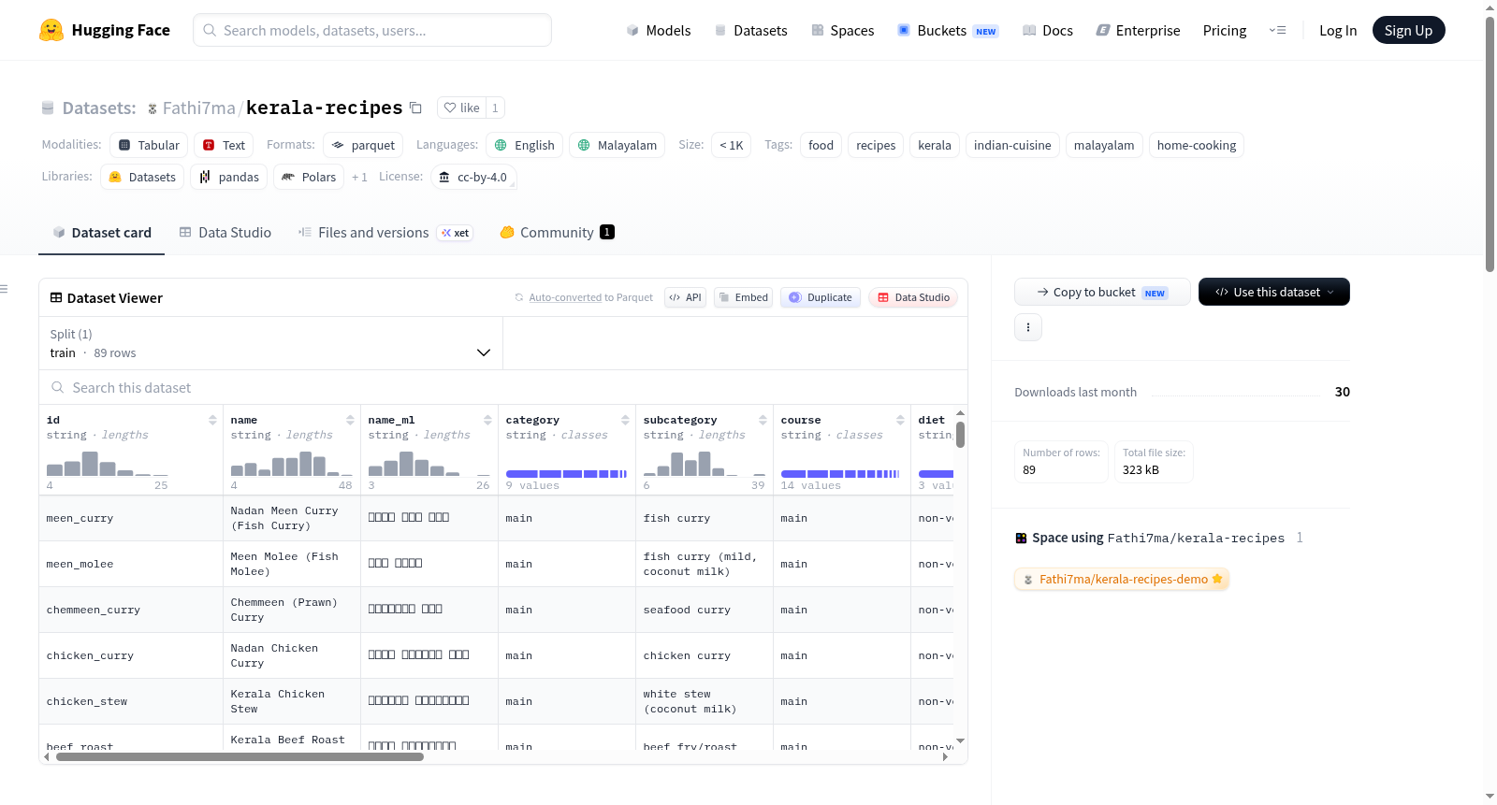Select the meen_curry id cell
This screenshot has width=1497, height=805.
131,518
